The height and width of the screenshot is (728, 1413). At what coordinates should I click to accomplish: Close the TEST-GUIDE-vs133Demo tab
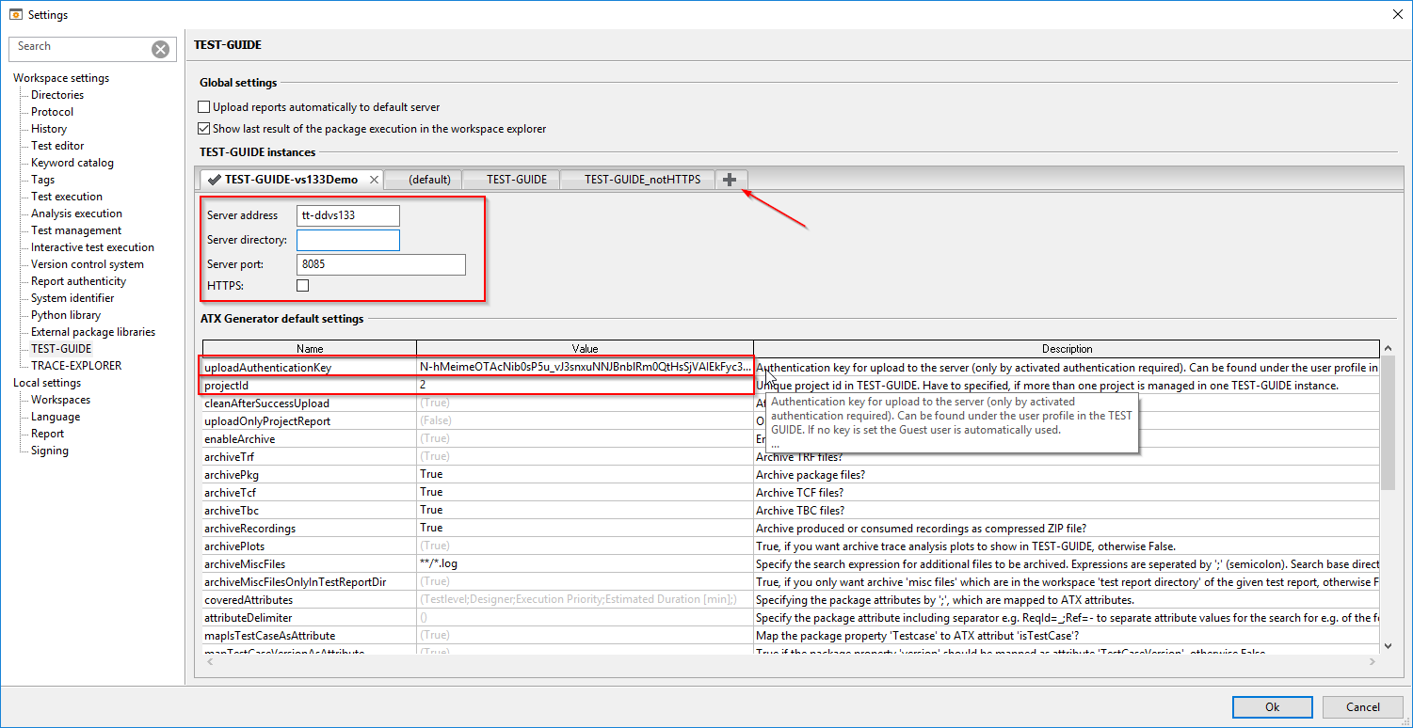374,180
